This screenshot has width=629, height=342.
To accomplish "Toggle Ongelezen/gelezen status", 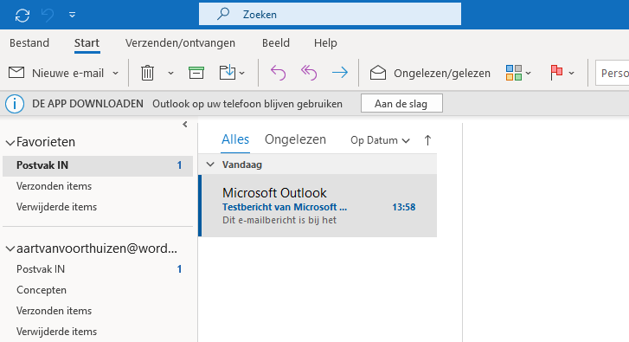I will coord(442,73).
